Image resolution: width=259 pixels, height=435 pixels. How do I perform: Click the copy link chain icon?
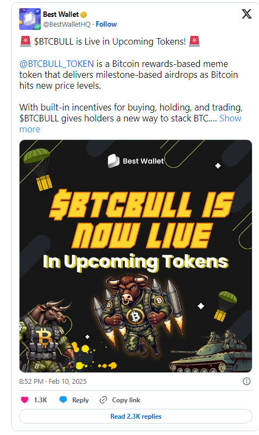pyautogui.click(x=103, y=400)
